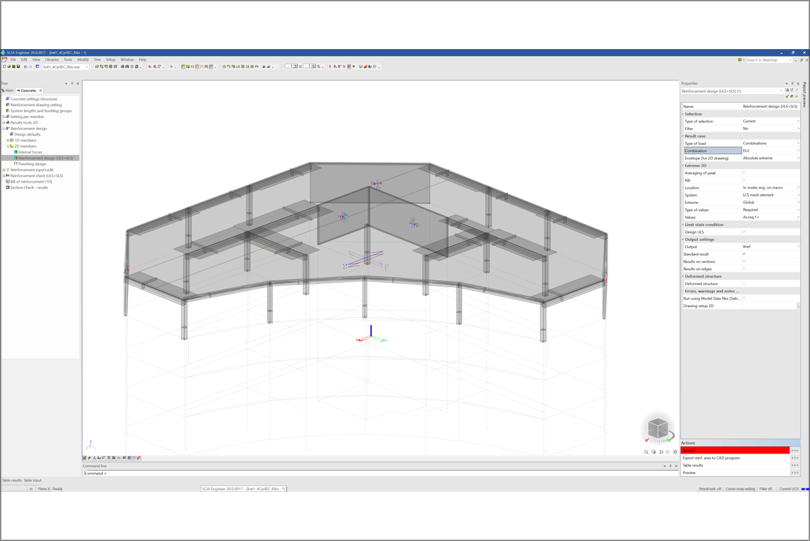Click the Table results action
810x541 pixels.
735,465
